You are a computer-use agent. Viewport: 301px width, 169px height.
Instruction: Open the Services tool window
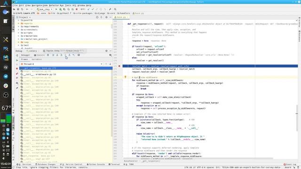coord(24,164)
